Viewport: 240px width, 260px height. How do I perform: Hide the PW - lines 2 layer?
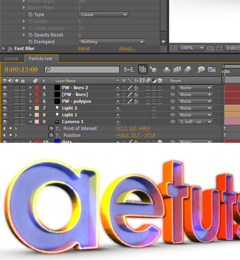(5, 88)
